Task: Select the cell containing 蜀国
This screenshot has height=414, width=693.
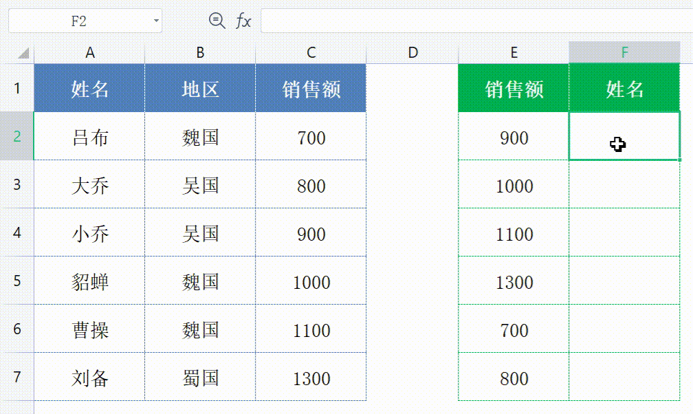Action: [x=200, y=378]
